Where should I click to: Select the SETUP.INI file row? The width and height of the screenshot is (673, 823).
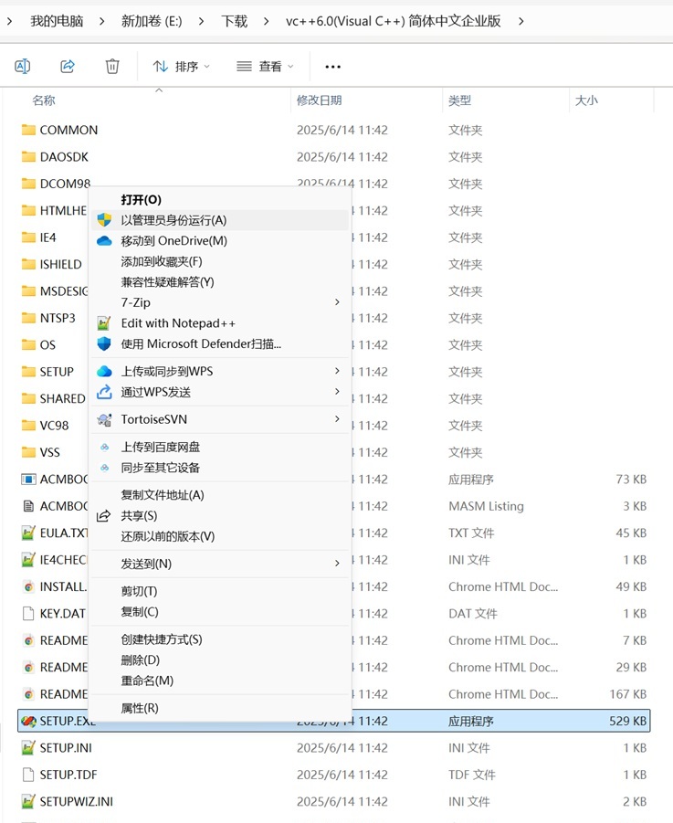(x=334, y=748)
